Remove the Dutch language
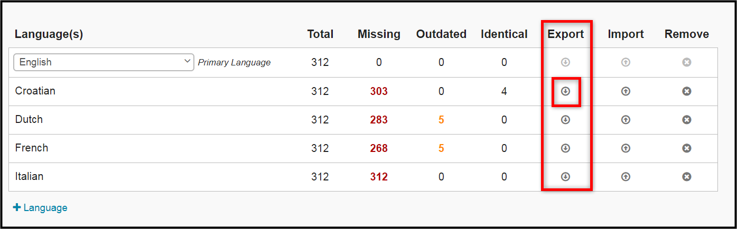 [x=686, y=120]
